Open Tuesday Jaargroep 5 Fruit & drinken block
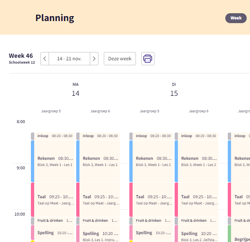The width and height of the screenshot is (250, 242). (153, 221)
